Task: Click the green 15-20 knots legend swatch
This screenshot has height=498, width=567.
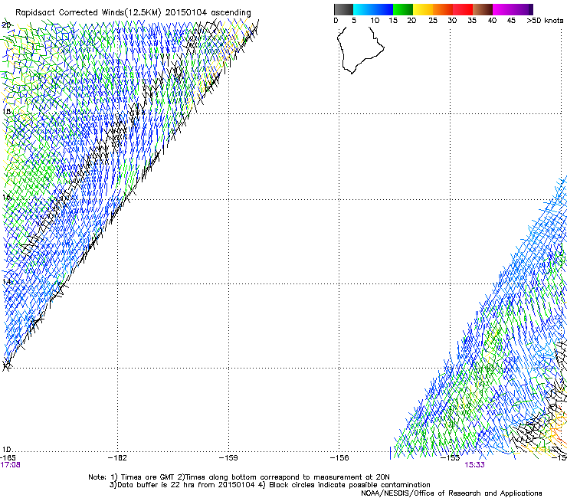Action: coord(403,9)
